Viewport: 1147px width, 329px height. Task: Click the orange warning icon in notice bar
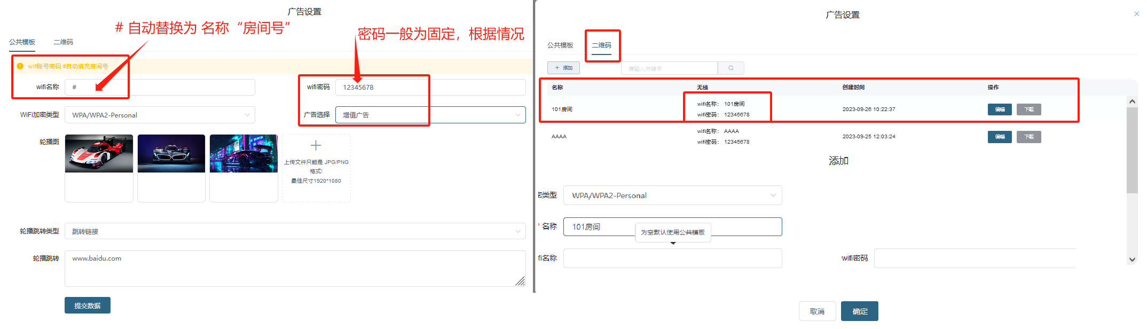pyautogui.click(x=20, y=66)
